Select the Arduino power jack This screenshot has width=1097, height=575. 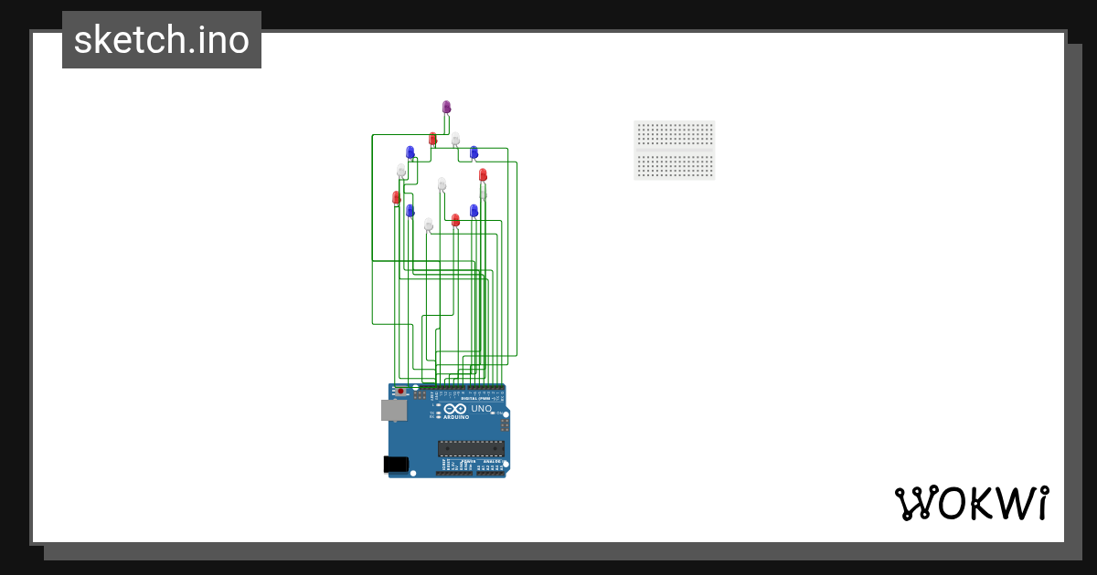coord(395,464)
